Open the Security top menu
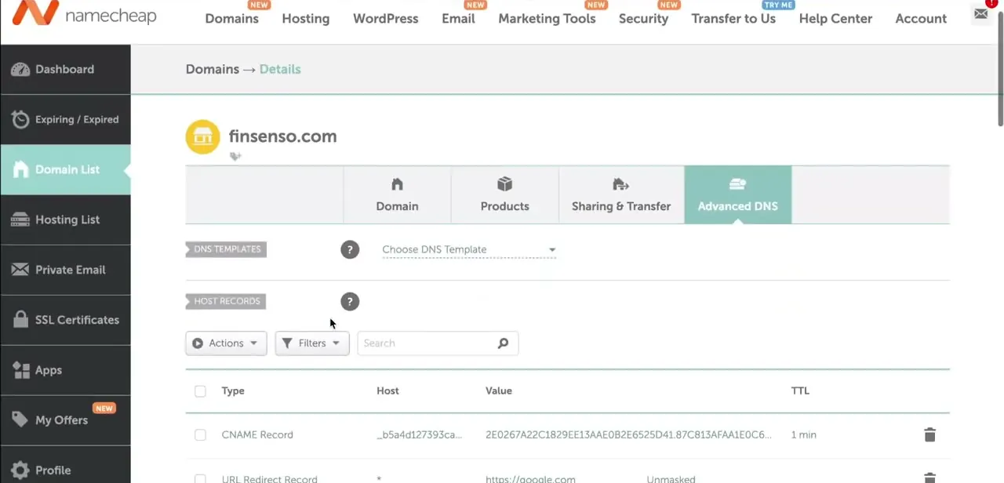 pyautogui.click(x=643, y=18)
